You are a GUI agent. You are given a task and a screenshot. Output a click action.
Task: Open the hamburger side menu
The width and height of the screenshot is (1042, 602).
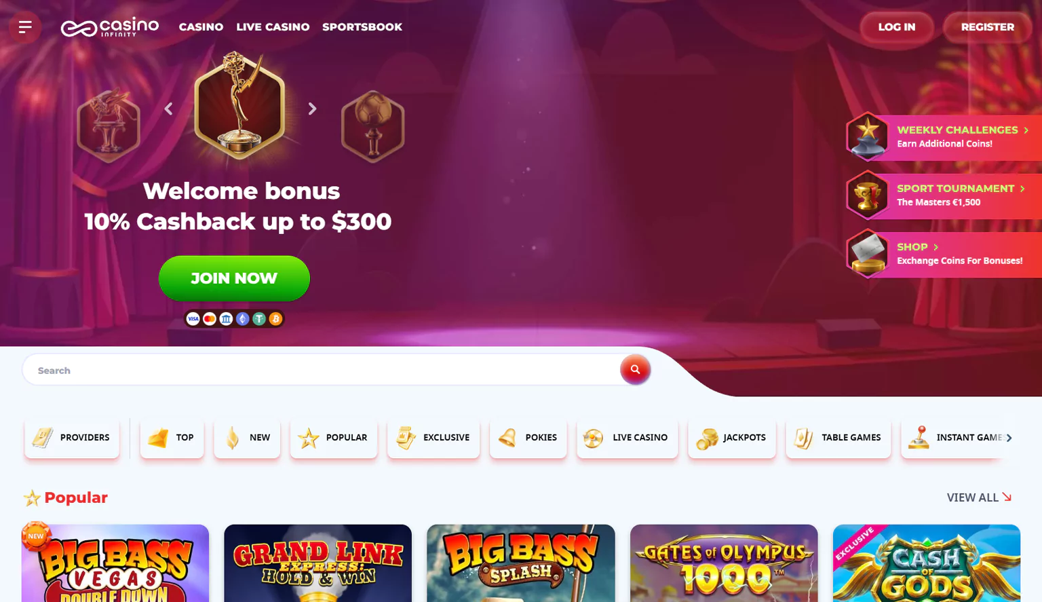point(25,27)
